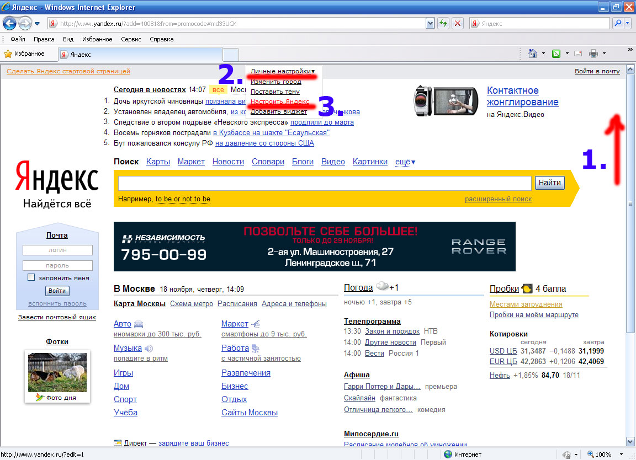Click the Интернет security zone globe icon
The image size is (636, 460).
click(x=448, y=454)
